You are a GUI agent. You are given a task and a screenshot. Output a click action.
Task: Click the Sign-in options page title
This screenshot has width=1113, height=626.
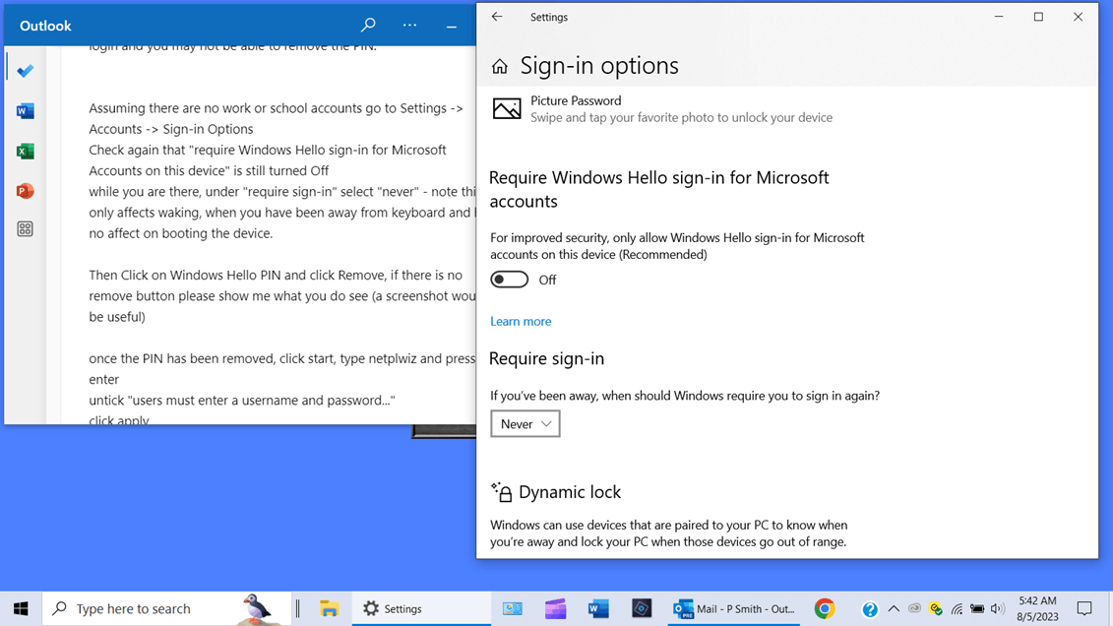click(x=599, y=66)
